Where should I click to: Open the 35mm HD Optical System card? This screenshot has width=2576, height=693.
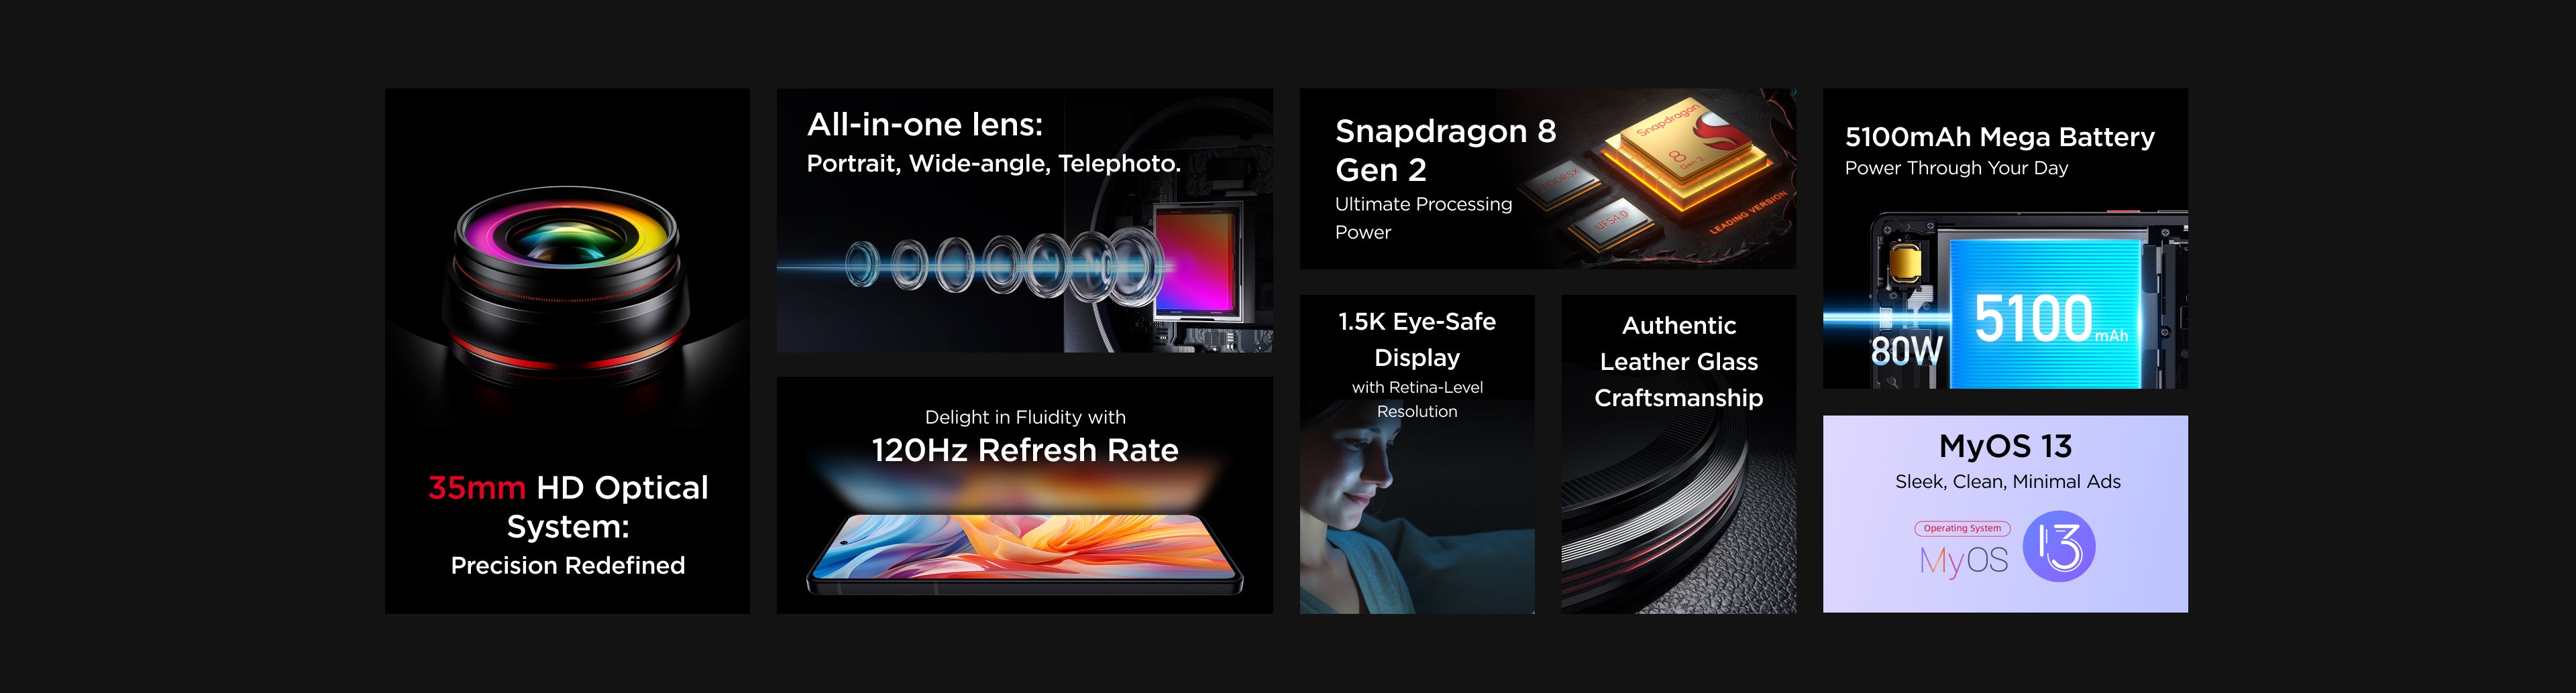pyautogui.click(x=567, y=351)
